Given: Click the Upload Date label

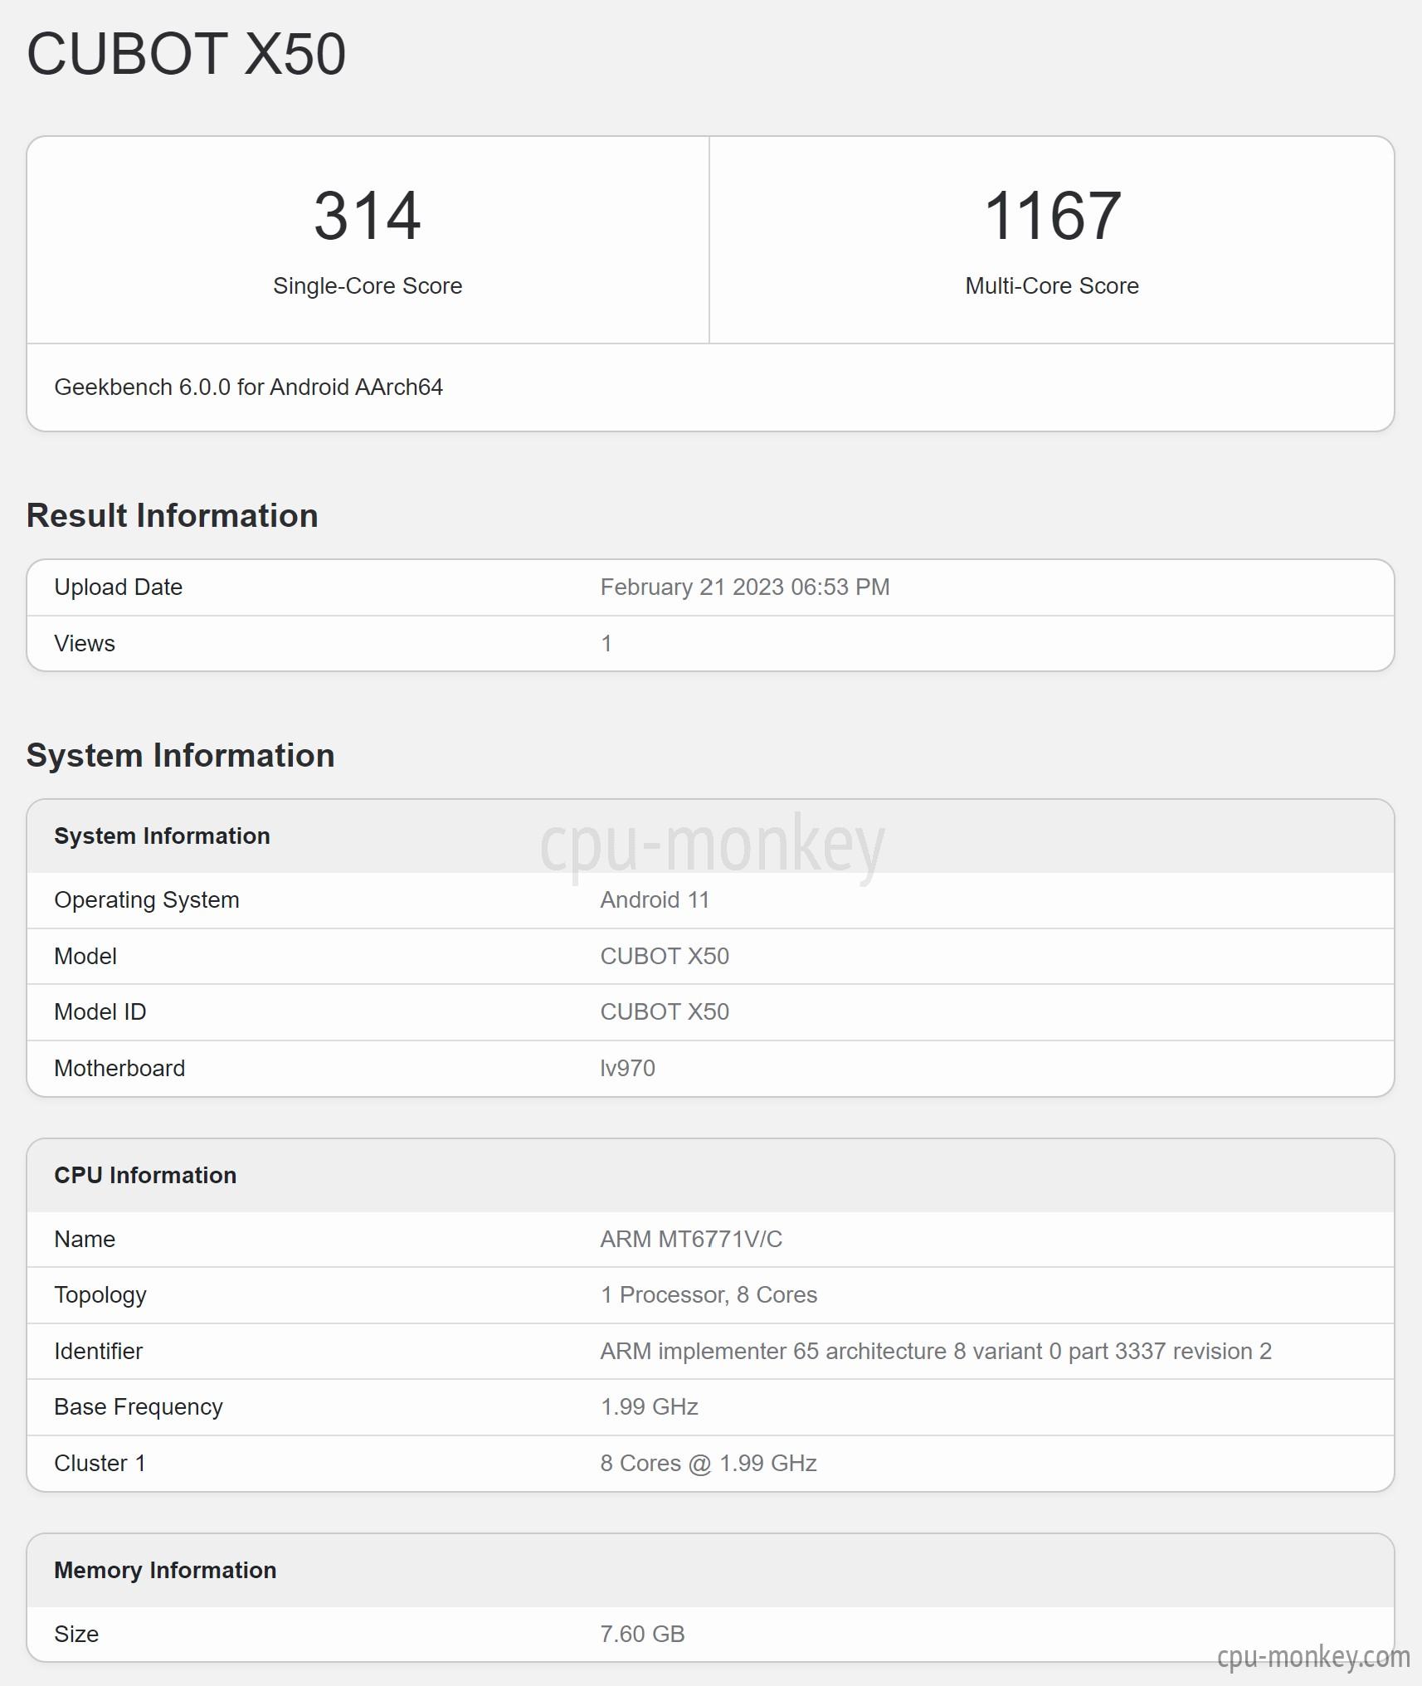Looking at the screenshot, I should pyautogui.click(x=118, y=587).
